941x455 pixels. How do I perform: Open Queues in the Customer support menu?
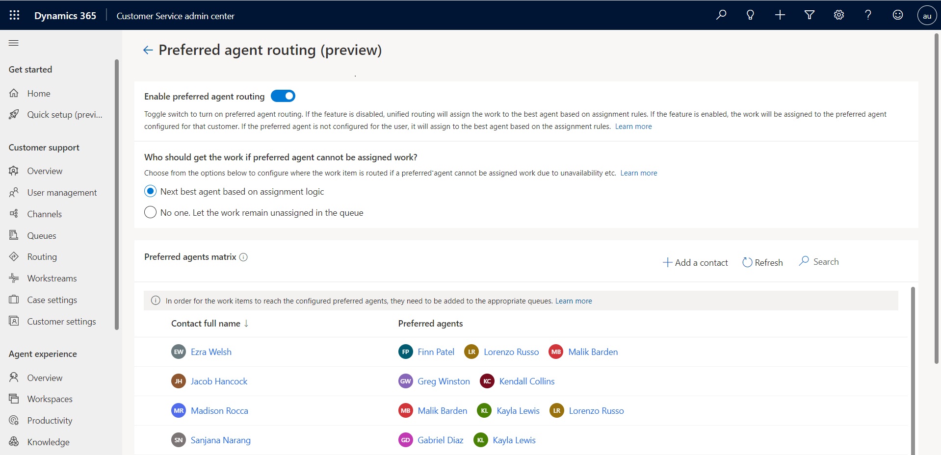(x=41, y=235)
